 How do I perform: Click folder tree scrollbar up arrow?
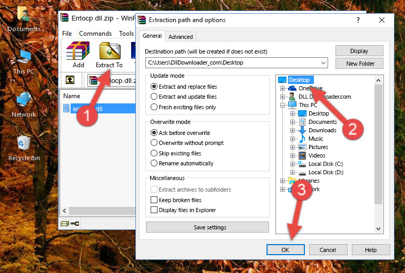point(378,80)
